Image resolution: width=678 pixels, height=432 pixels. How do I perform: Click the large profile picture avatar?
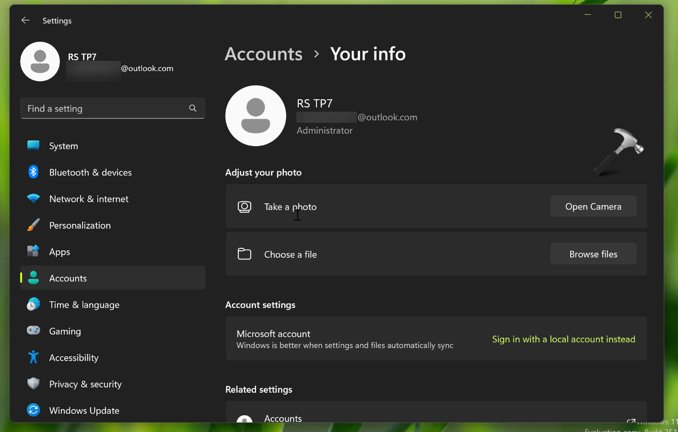click(256, 116)
